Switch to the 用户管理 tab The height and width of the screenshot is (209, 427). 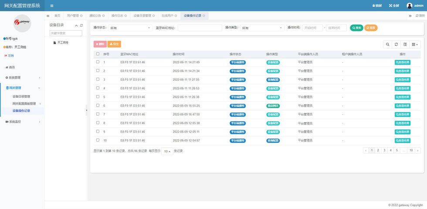pyautogui.click(x=73, y=16)
